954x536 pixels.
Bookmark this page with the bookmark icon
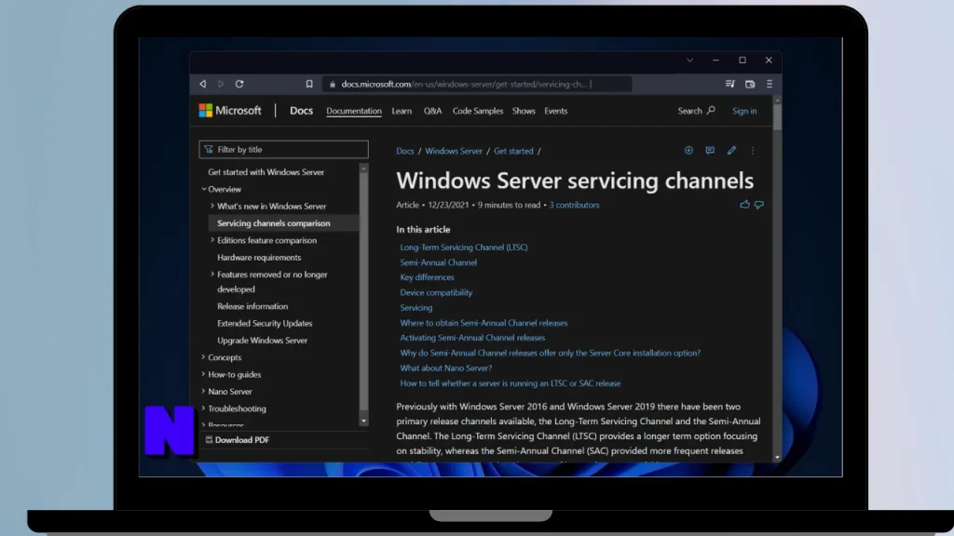309,84
